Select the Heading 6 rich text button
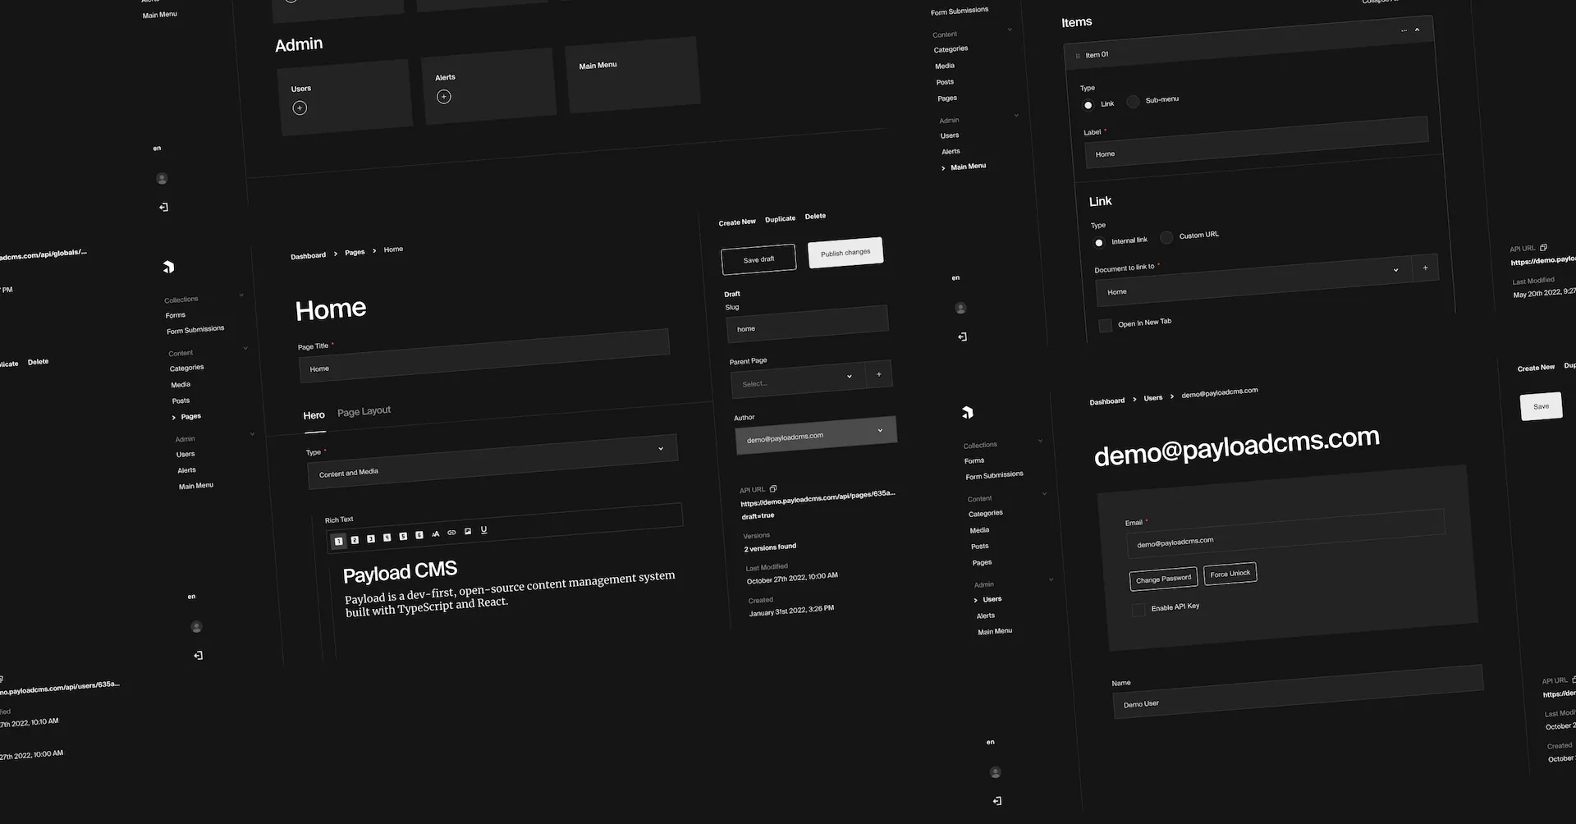Screen dimensions: 1576x824 coord(419,535)
